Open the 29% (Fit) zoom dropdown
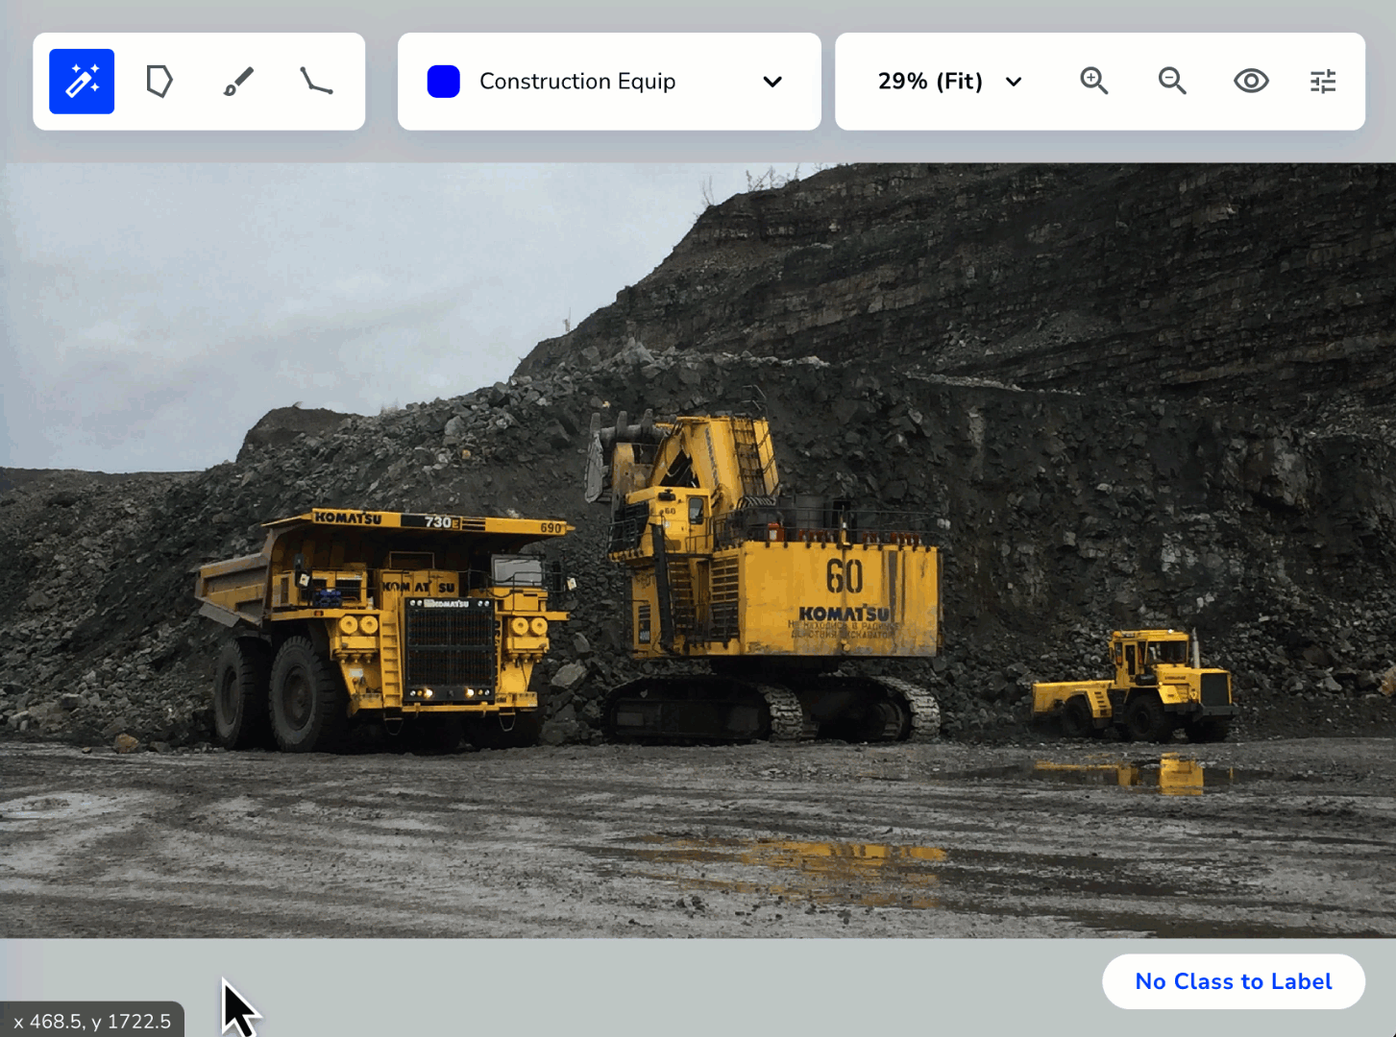 click(x=949, y=82)
